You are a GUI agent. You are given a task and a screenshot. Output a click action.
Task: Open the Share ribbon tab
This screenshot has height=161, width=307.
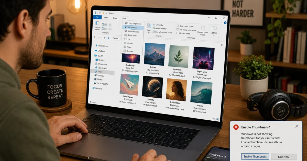coord(115,18)
